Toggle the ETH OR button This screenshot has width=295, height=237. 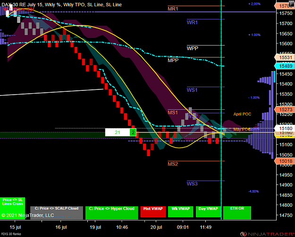(x=237, y=213)
